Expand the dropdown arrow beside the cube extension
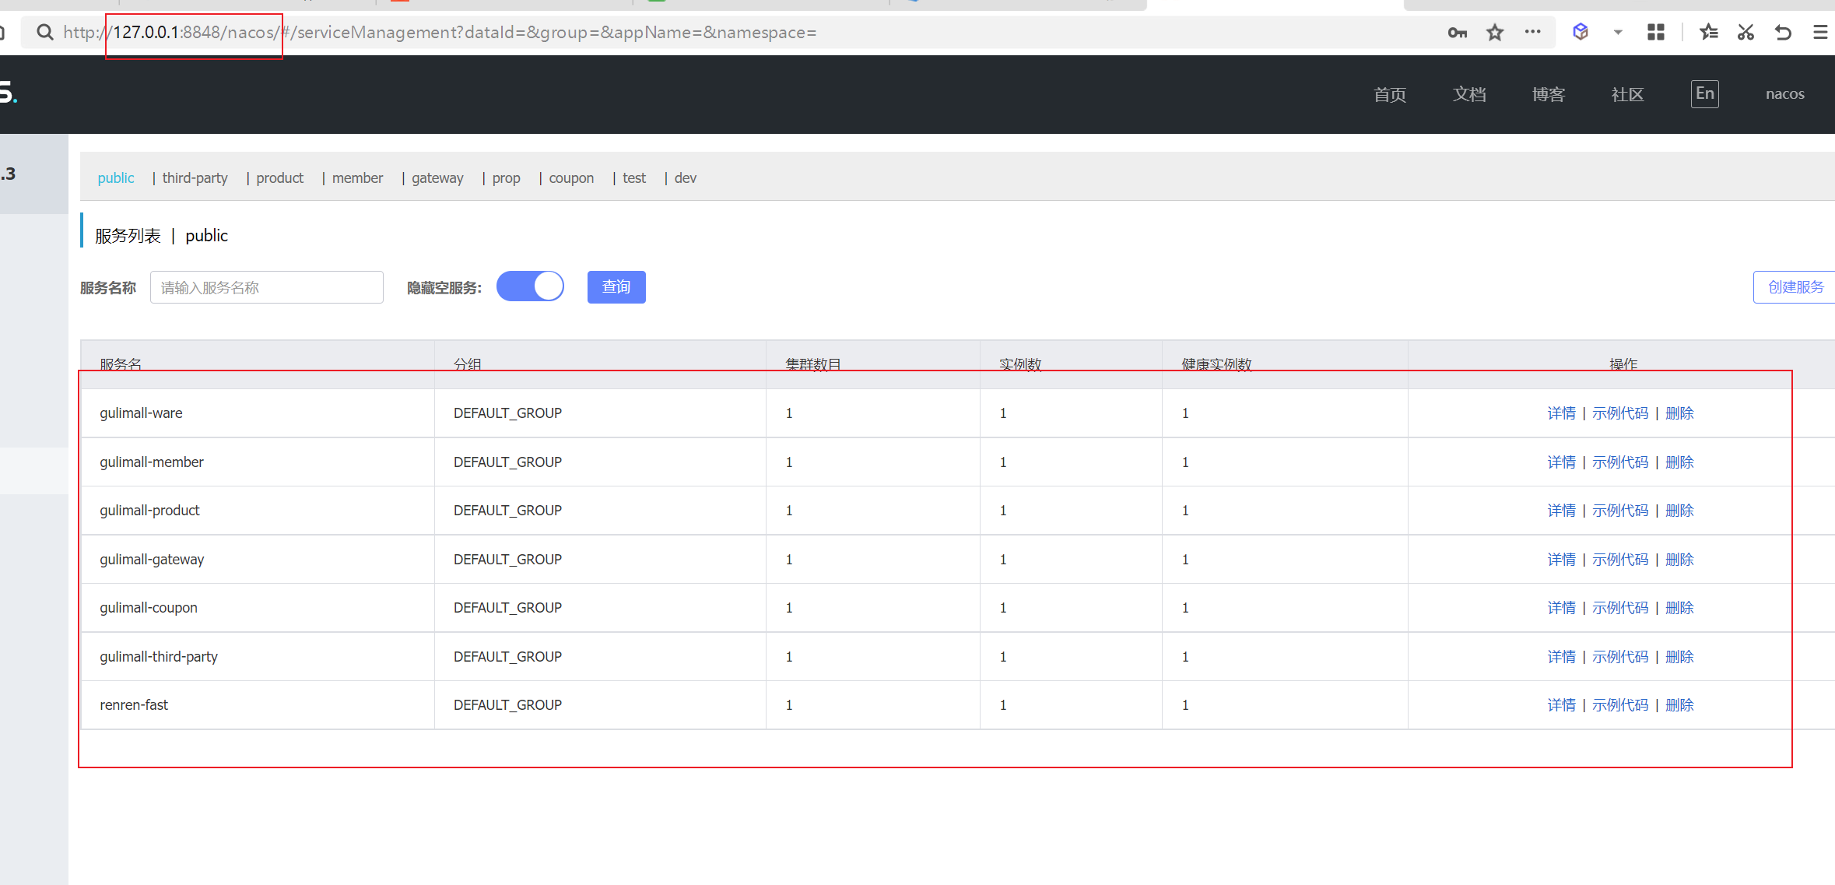The image size is (1835, 885). point(1618,33)
